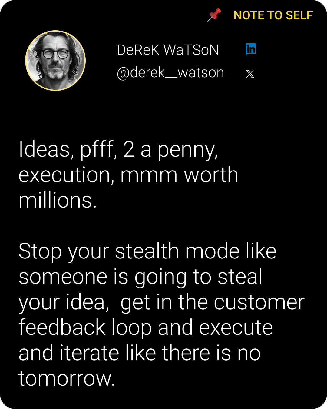Open the @derek__watson handle

pyautogui.click(x=170, y=73)
